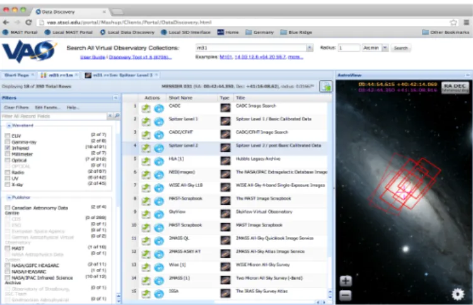Click the Search button
This screenshot has height=305, width=473.
pyautogui.click(x=400, y=48)
